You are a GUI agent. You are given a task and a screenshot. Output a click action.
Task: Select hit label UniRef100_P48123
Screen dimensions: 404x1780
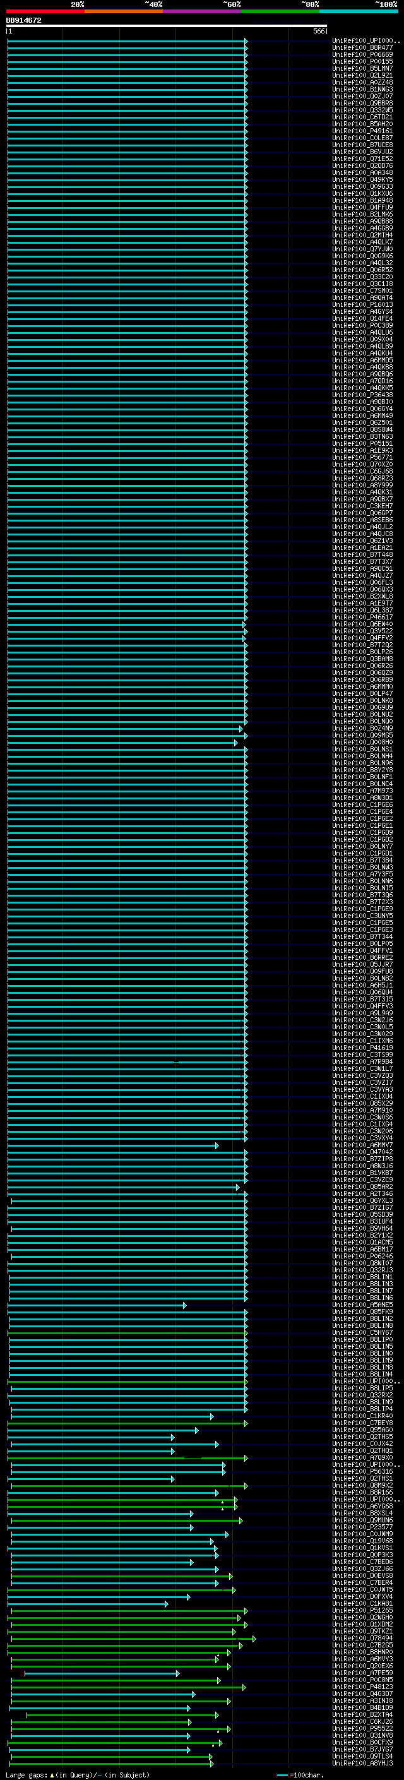tap(362, 1686)
